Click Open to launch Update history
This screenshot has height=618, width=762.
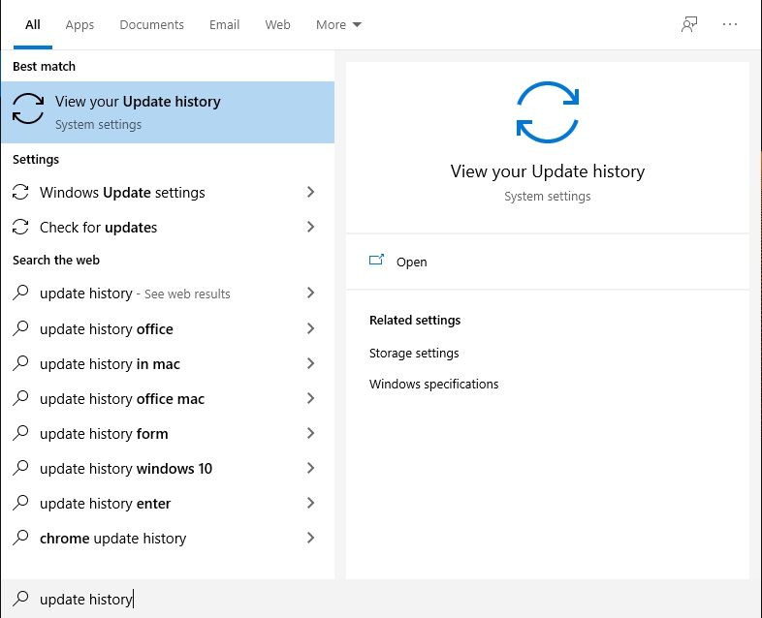pos(411,263)
